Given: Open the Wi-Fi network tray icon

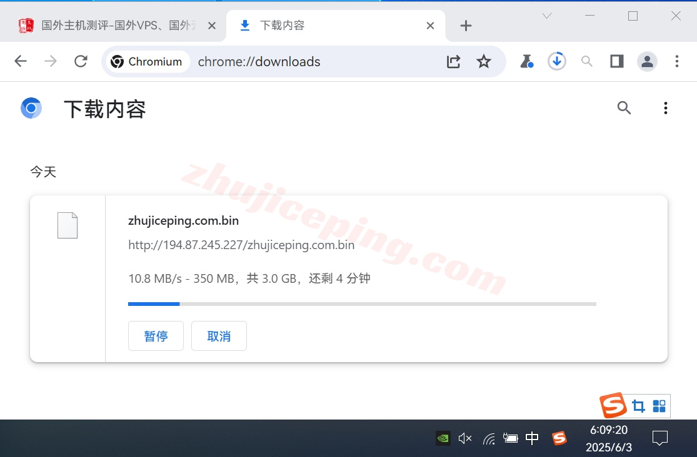Looking at the screenshot, I should pos(489,439).
